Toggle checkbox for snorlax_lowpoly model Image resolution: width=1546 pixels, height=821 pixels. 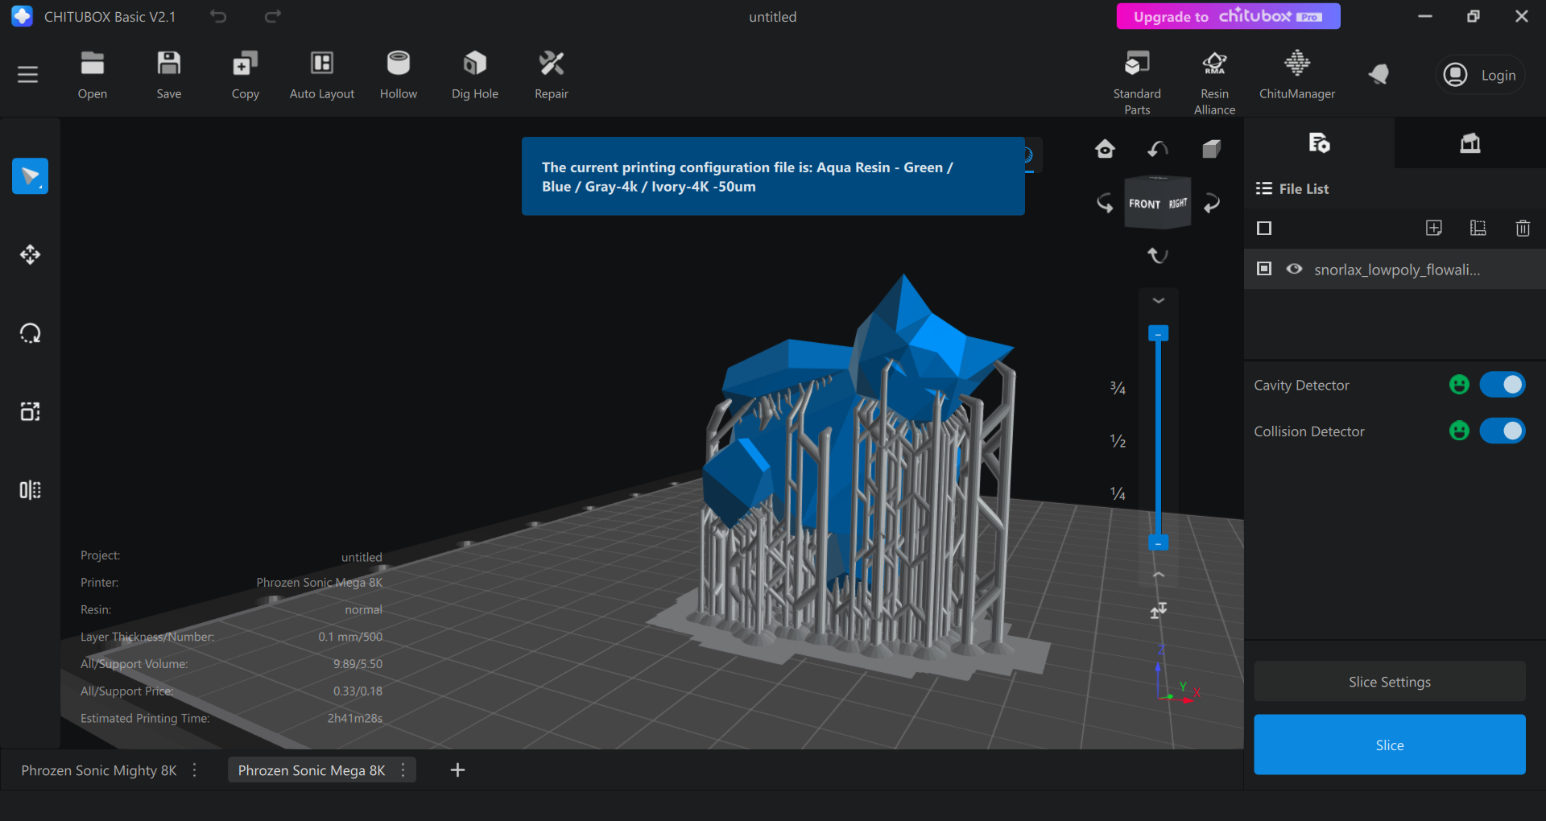point(1264,269)
